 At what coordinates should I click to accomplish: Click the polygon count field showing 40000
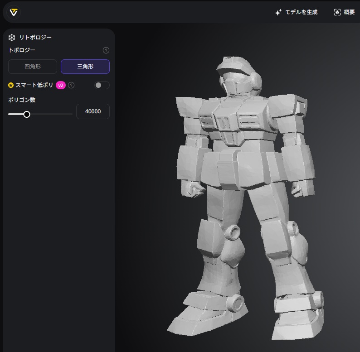[x=93, y=111]
